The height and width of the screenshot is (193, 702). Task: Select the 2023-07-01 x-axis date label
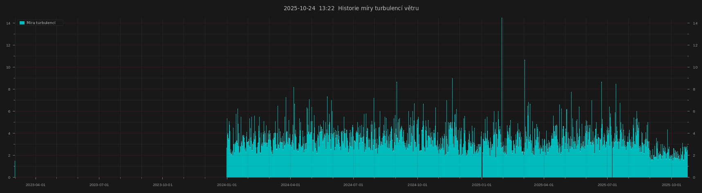pyautogui.click(x=99, y=185)
